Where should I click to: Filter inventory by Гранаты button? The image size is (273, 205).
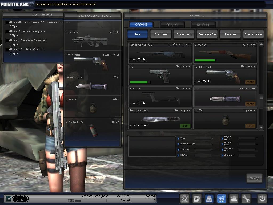(230, 34)
